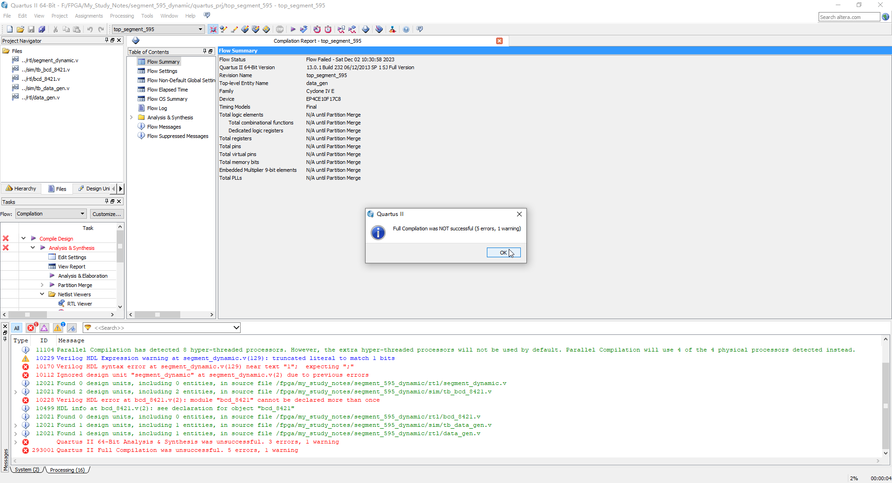Click the Open file toolbar icon
This screenshot has height=483, width=892.
coord(20,29)
